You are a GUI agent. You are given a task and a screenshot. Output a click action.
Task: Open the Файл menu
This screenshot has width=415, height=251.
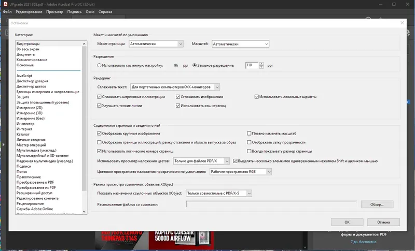click(7, 11)
